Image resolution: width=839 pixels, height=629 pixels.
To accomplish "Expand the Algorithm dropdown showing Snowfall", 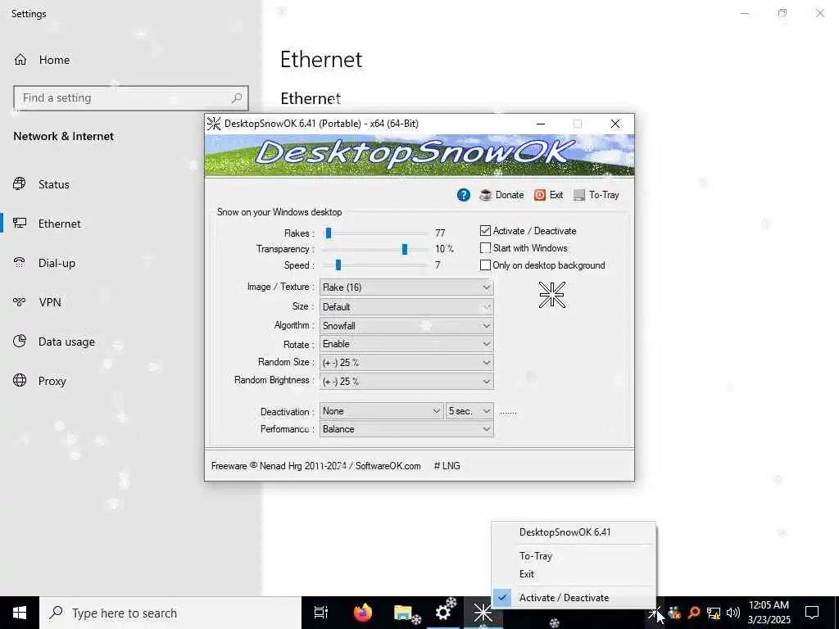I will [x=406, y=326].
